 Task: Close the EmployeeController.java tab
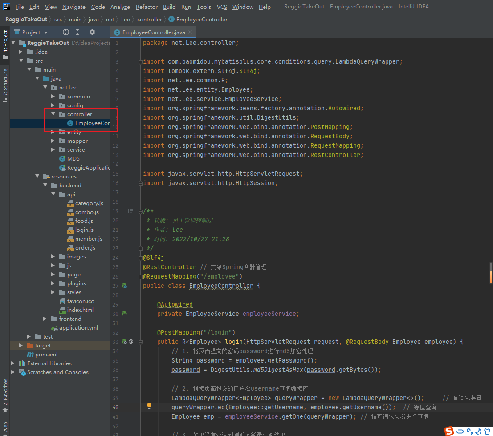click(190, 32)
